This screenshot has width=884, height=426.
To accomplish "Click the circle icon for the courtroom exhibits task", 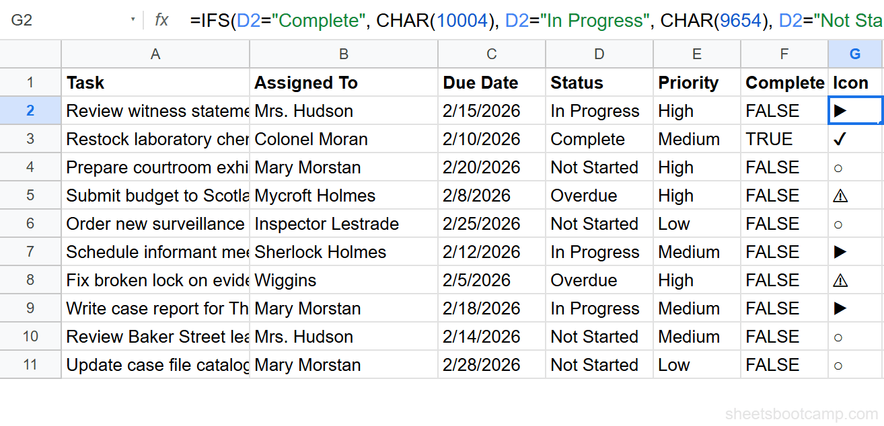I will pos(838,167).
